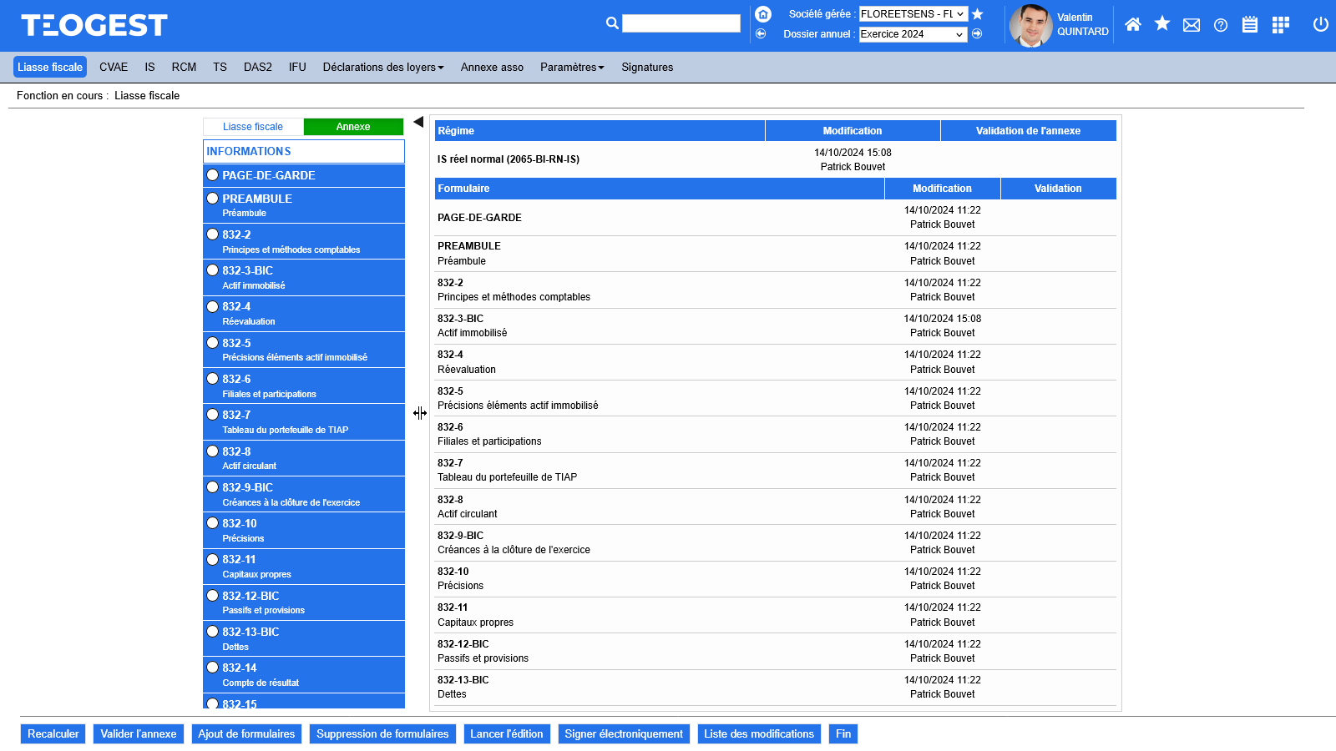Open the Dossier annuel Exercice 2024 dropdown
1336x751 pixels.
pyautogui.click(x=913, y=34)
